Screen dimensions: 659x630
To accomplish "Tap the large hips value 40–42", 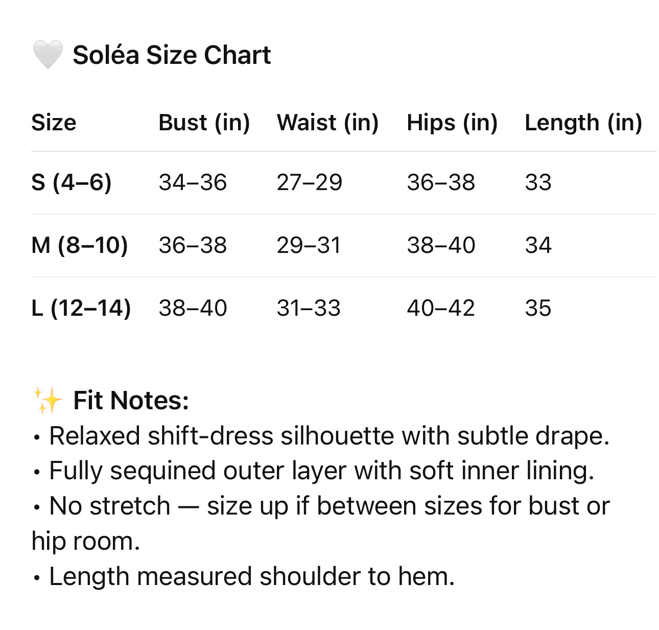I will (x=441, y=308).
